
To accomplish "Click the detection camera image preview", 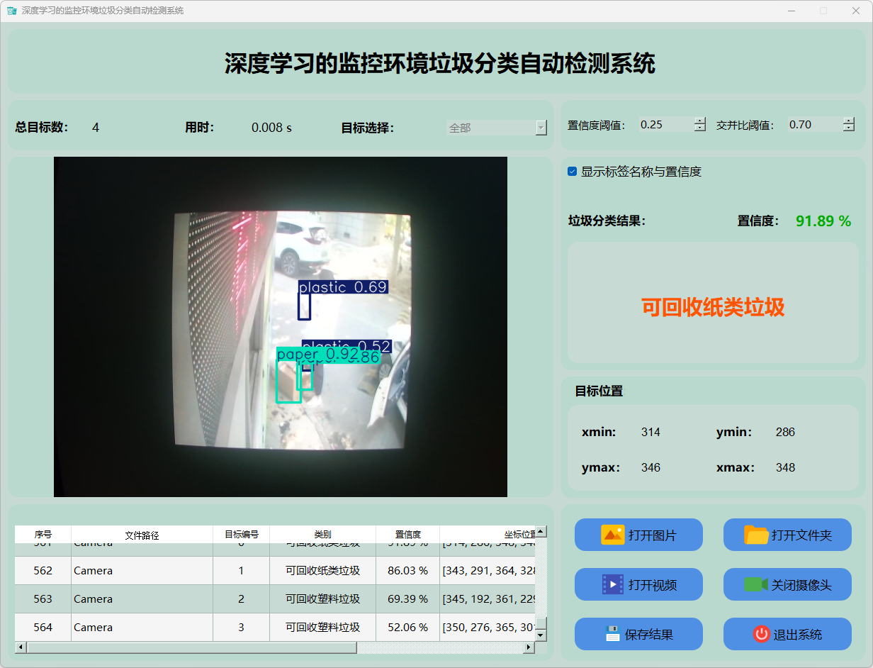I will pyautogui.click(x=281, y=326).
